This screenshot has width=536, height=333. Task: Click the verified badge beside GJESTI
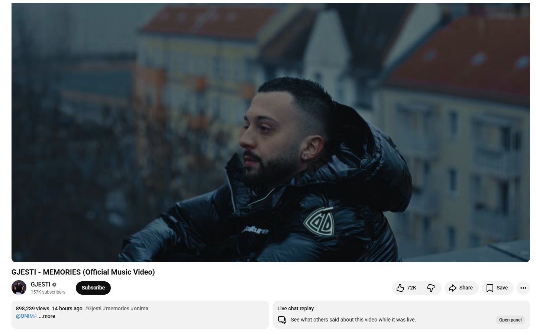[x=54, y=285]
